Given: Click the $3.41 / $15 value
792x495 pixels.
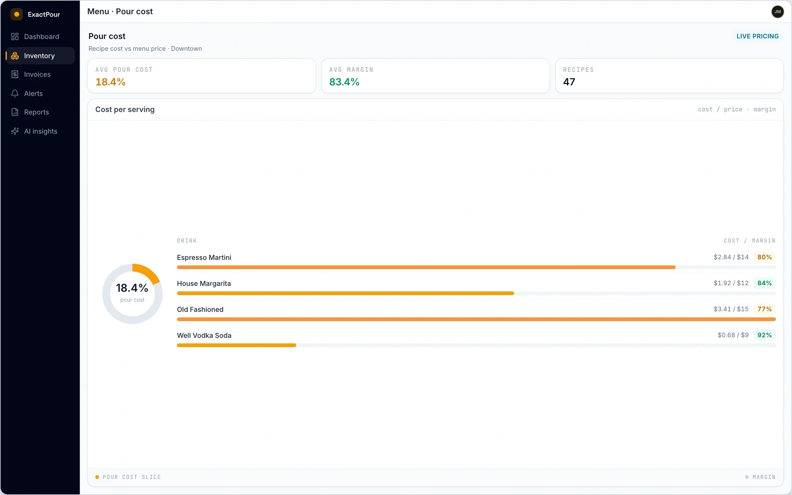Looking at the screenshot, I should pos(731,309).
